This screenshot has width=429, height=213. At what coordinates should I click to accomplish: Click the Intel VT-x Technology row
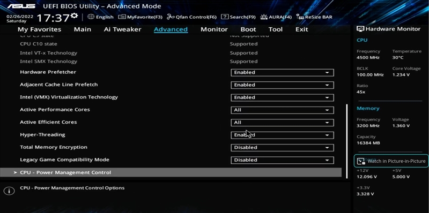point(171,53)
